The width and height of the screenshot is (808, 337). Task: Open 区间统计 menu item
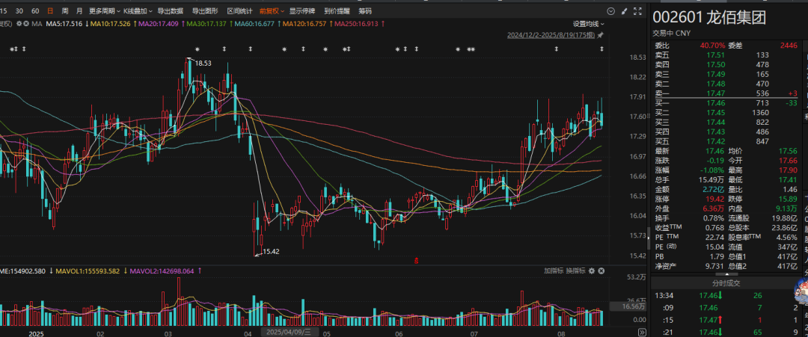pyautogui.click(x=240, y=10)
